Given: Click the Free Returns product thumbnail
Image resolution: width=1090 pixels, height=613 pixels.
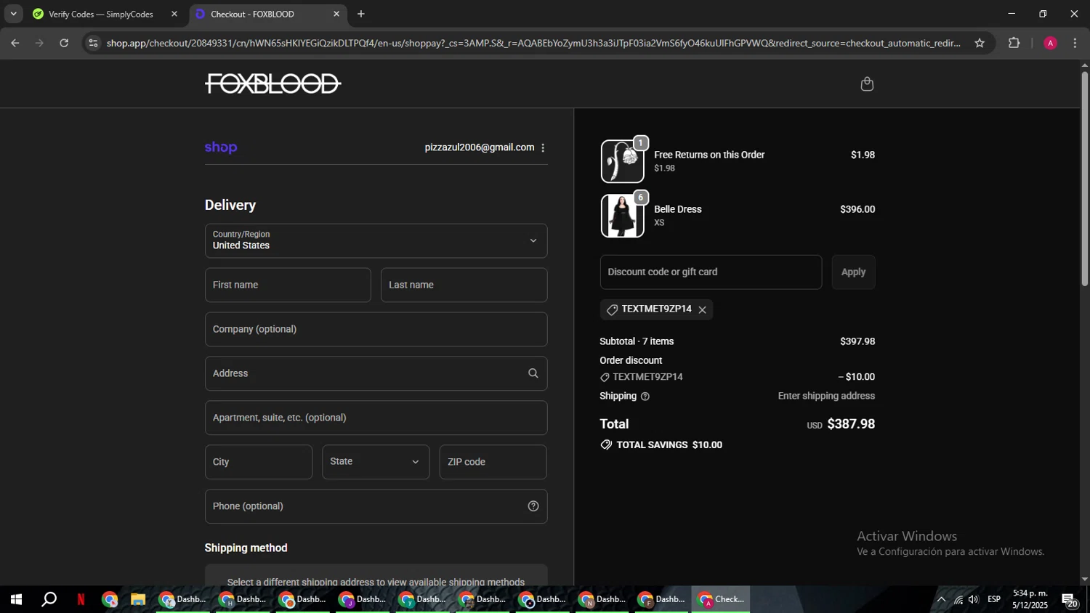Looking at the screenshot, I should pyautogui.click(x=622, y=161).
